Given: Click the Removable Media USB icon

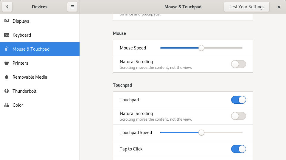Looking at the screenshot, I should (7, 77).
